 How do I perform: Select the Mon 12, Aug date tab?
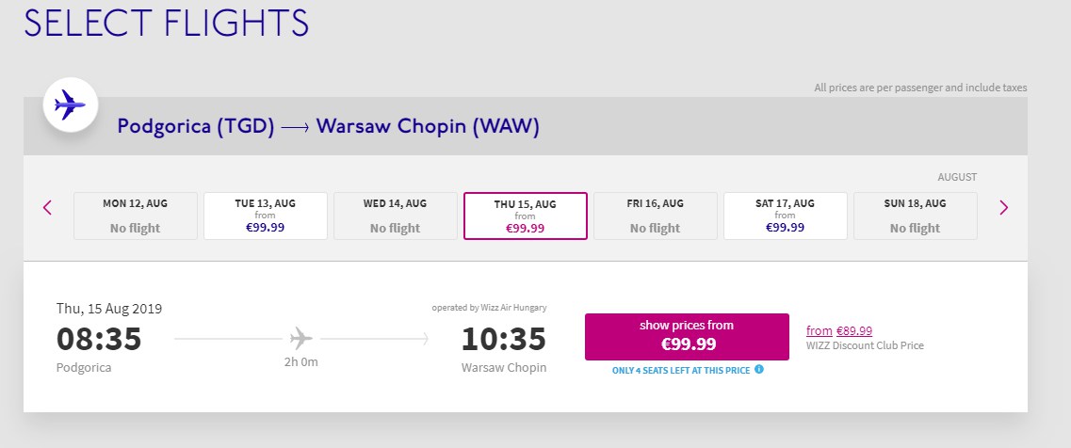point(136,216)
